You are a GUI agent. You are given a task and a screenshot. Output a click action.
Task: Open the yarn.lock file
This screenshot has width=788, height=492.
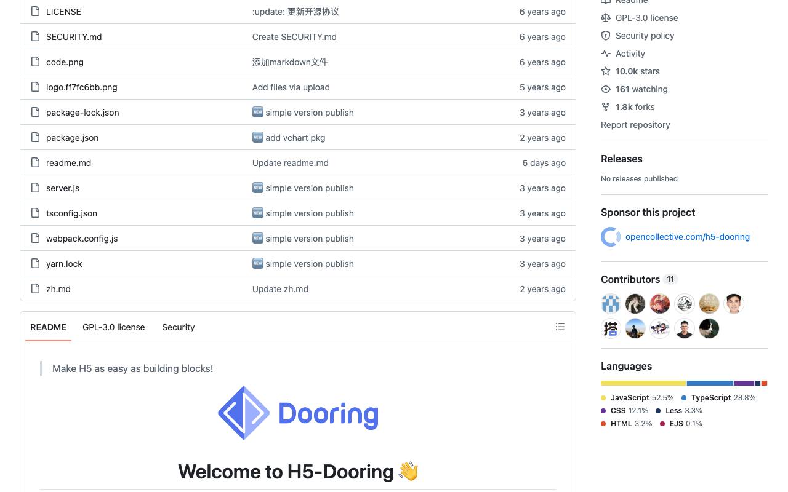click(x=64, y=264)
